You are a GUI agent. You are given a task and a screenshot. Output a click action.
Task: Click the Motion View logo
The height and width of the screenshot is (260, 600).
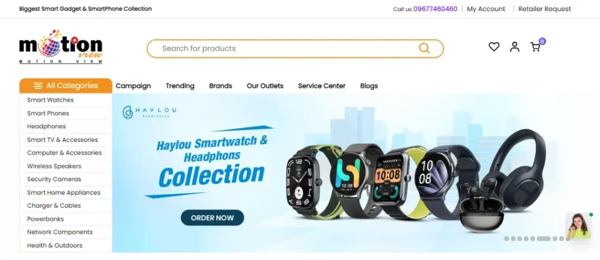(61, 46)
